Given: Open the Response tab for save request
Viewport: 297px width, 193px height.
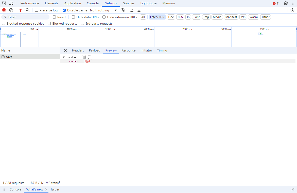Looking at the screenshot, I should pyautogui.click(x=129, y=50).
